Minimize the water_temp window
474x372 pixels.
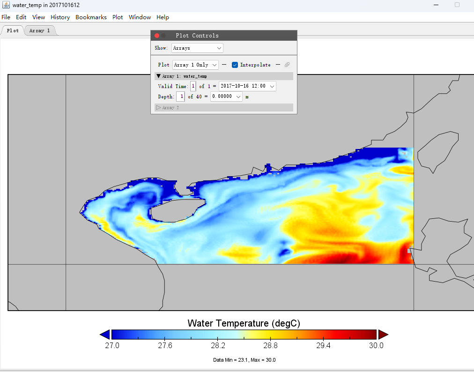pyautogui.click(x=436, y=5)
